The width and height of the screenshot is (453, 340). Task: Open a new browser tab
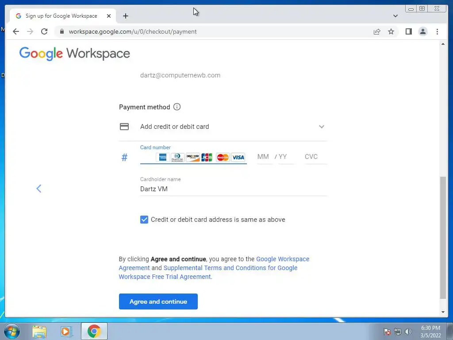[x=125, y=16]
